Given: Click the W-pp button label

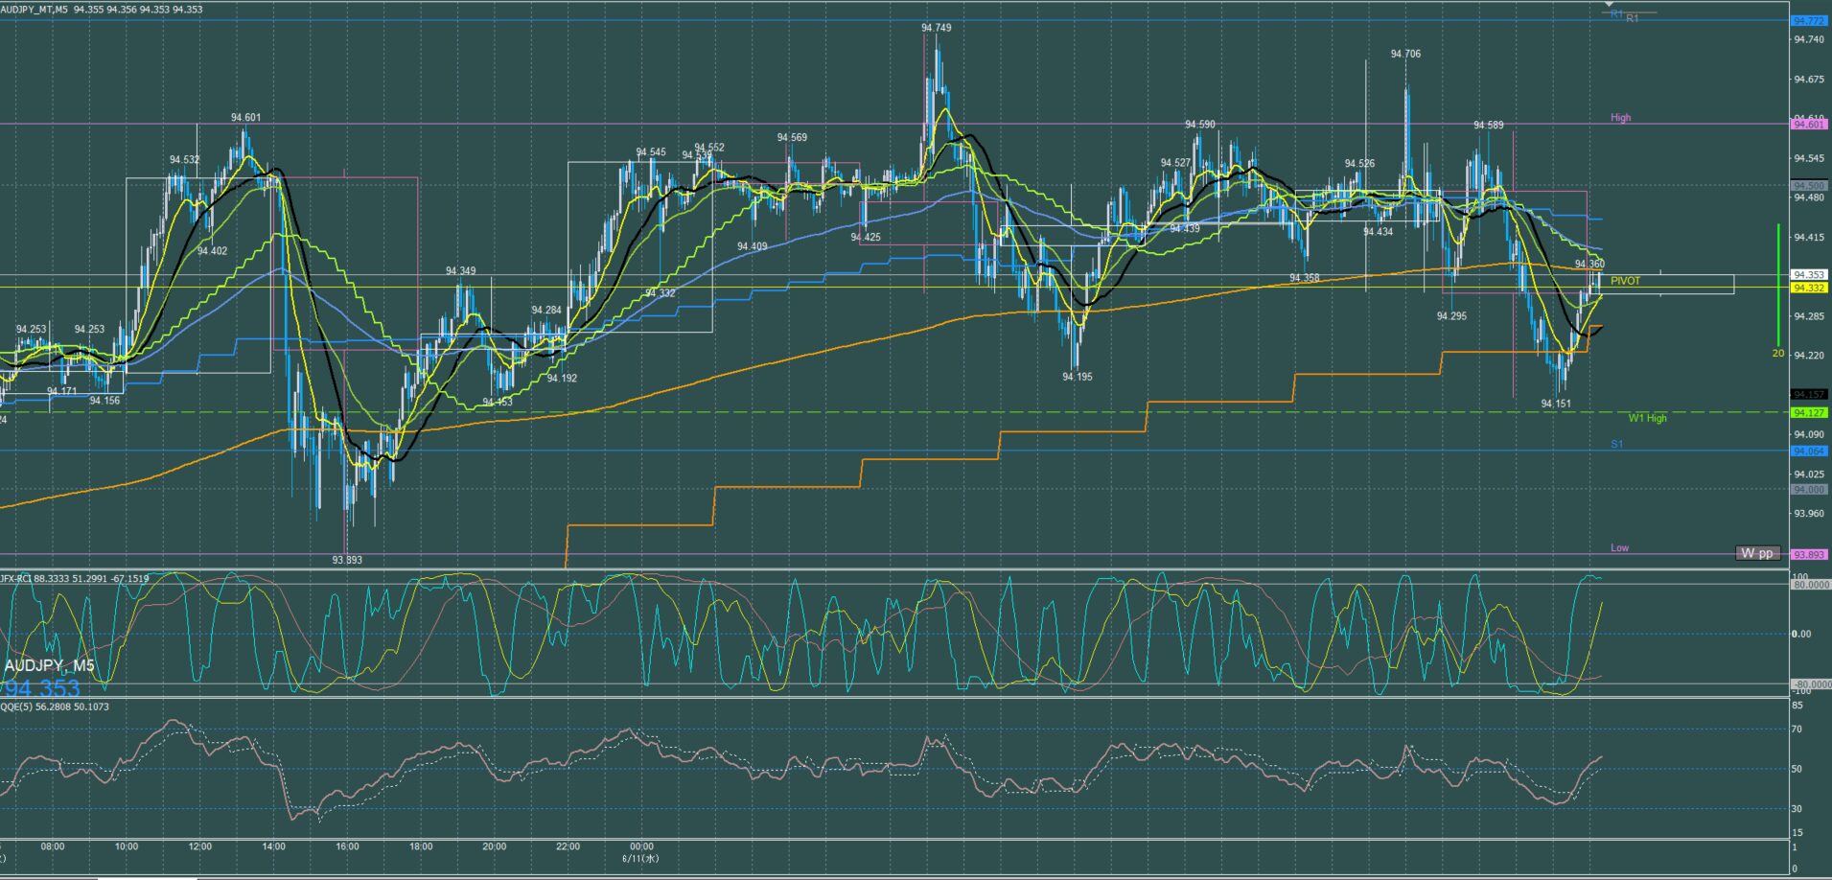Looking at the screenshot, I should pos(1757,553).
